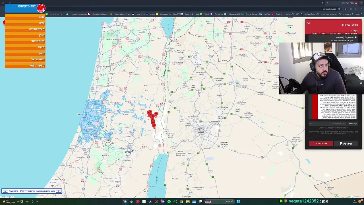Open the Overview - Wallet bookmark
This screenshot has width=364, height=205.
pos(102,14)
